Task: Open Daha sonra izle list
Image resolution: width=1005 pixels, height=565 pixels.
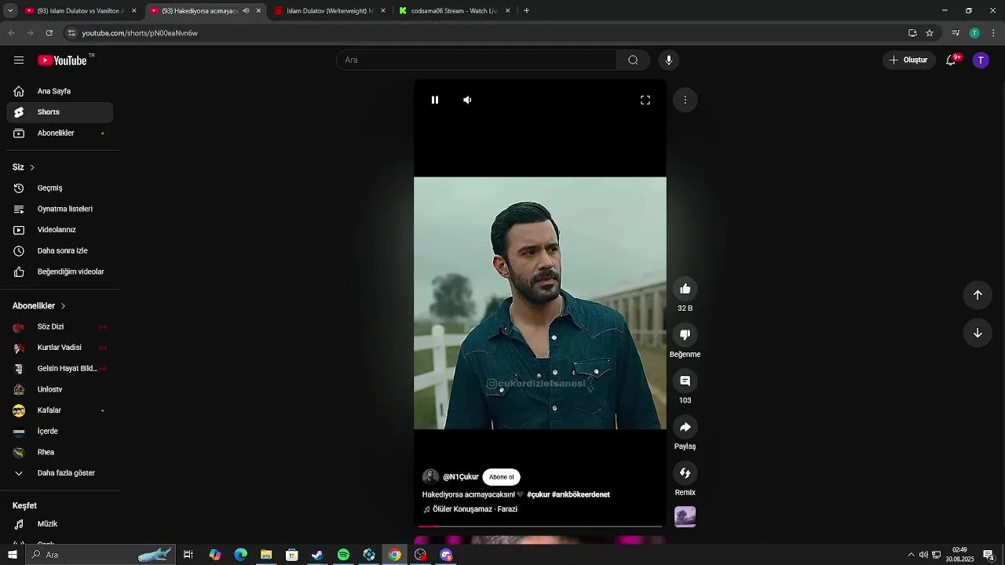Action: point(60,251)
